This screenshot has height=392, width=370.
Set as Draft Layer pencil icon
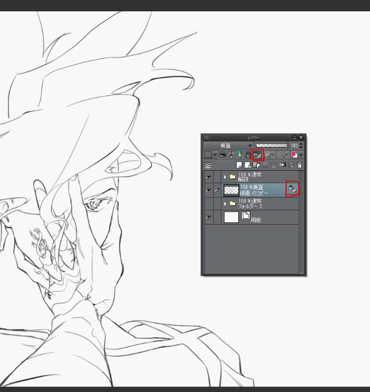click(x=239, y=155)
